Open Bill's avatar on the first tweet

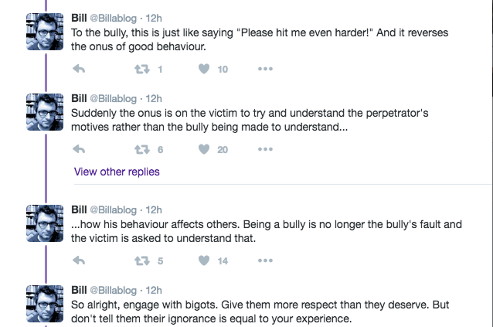(45, 32)
